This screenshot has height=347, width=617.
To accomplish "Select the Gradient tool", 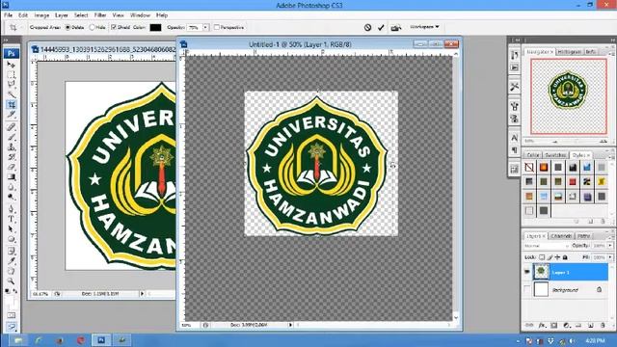I will click(x=12, y=177).
